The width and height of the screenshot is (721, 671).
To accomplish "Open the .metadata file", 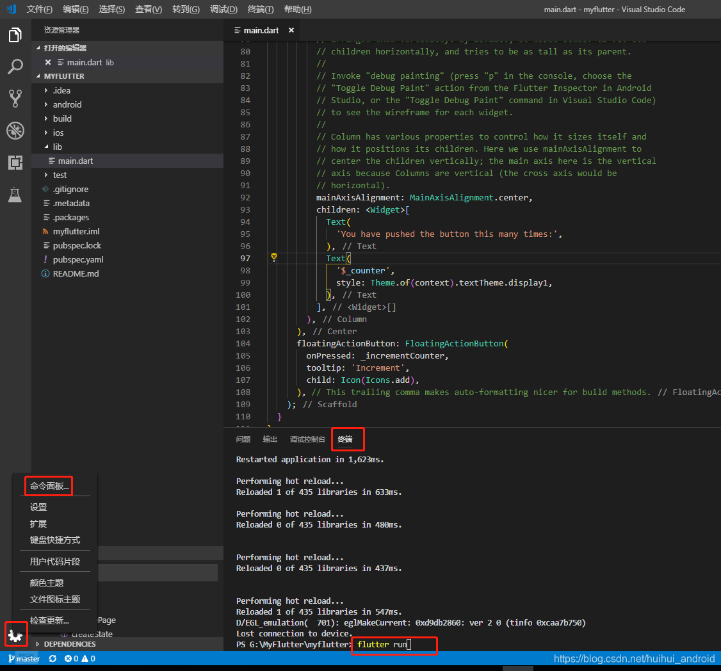I will click(127, 203).
